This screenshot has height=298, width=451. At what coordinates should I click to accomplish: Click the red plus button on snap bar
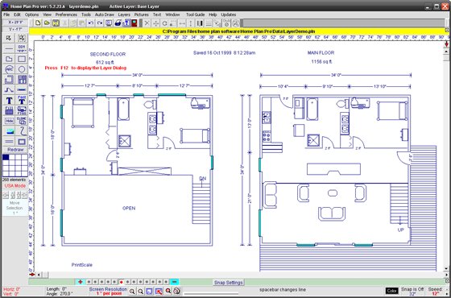[x=81, y=282]
